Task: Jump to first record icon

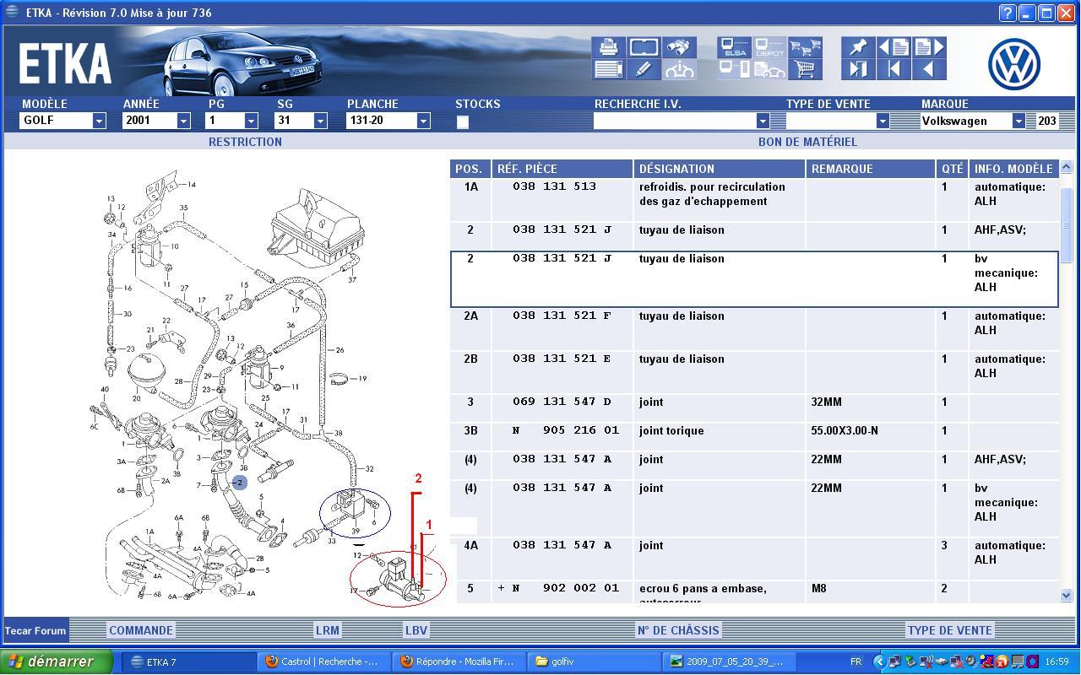Action: coord(894,69)
